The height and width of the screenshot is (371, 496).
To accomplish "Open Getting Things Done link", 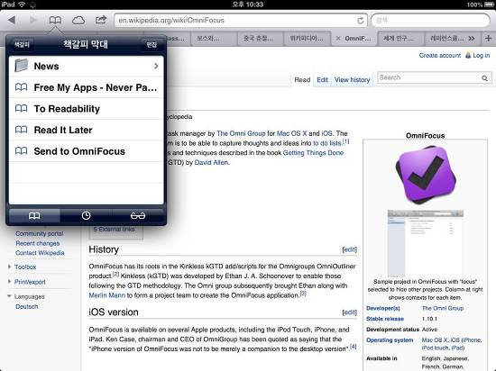I will coord(313,153).
